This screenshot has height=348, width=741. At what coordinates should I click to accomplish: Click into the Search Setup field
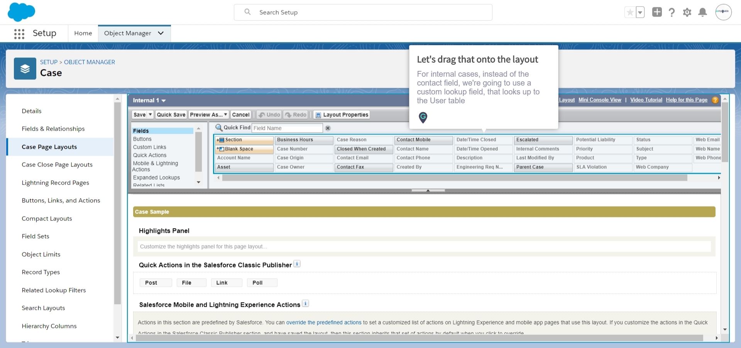363,12
